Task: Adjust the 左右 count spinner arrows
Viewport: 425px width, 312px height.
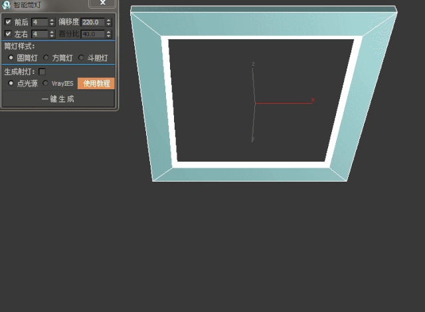Action: (x=52, y=34)
